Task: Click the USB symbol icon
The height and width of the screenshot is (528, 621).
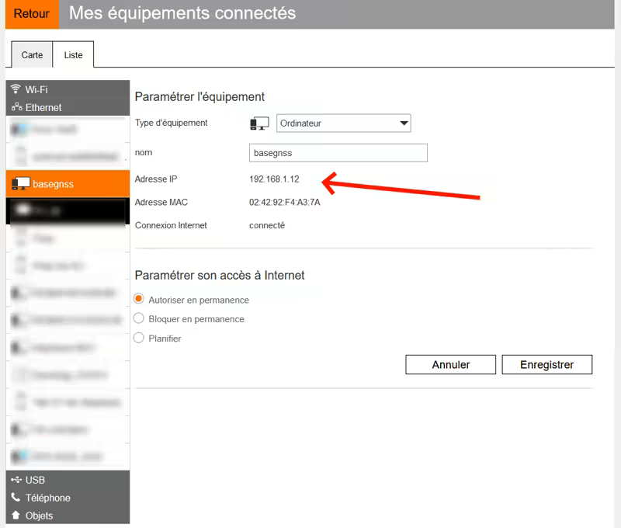Action: coord(16,480)
